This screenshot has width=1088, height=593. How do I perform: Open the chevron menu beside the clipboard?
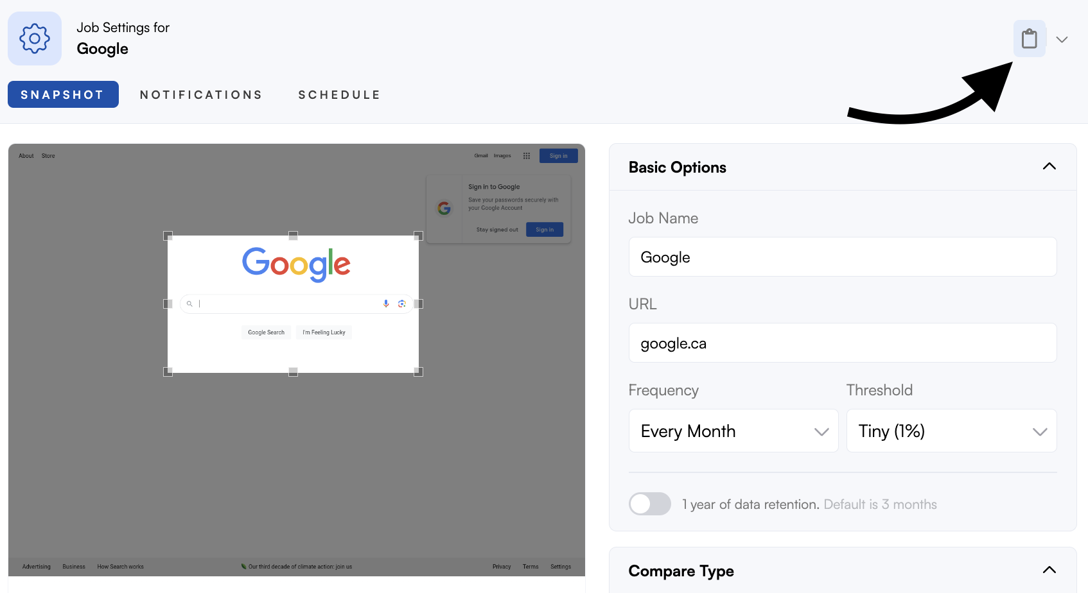[1062, 39]
